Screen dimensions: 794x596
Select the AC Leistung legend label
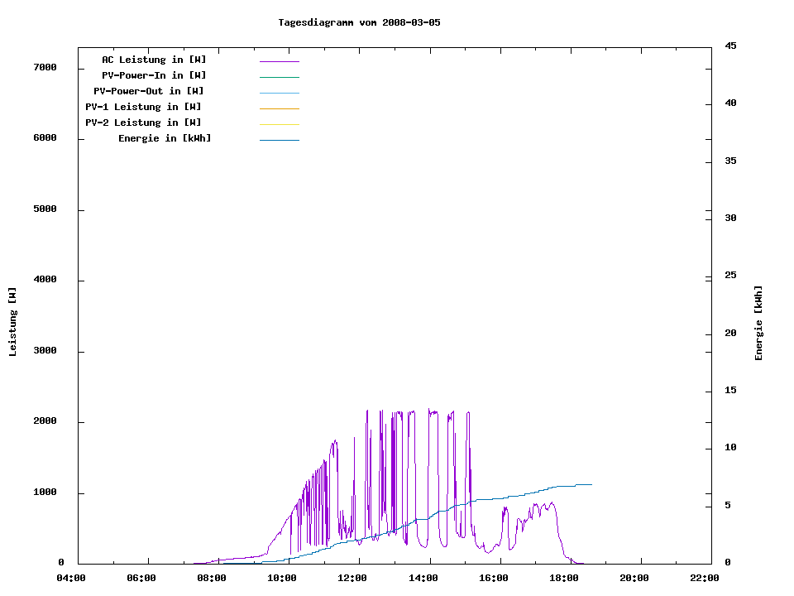point(154,60)
